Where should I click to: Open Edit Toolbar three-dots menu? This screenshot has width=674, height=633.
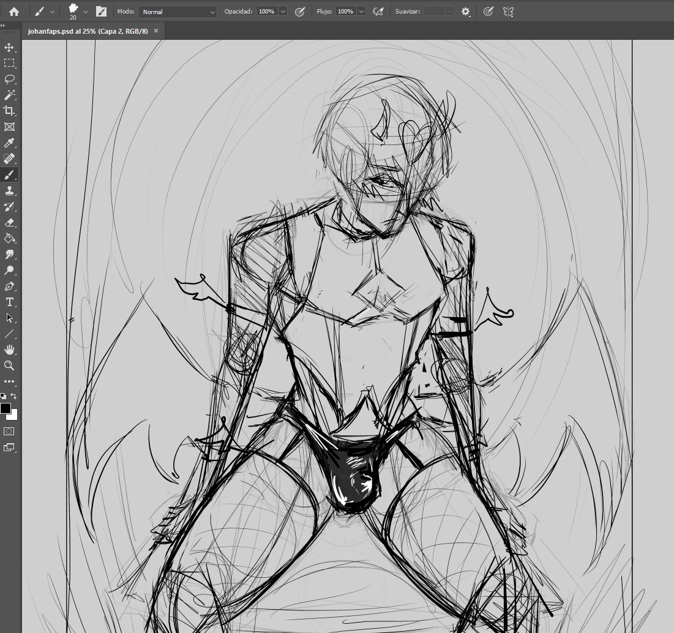coord(9,381)
